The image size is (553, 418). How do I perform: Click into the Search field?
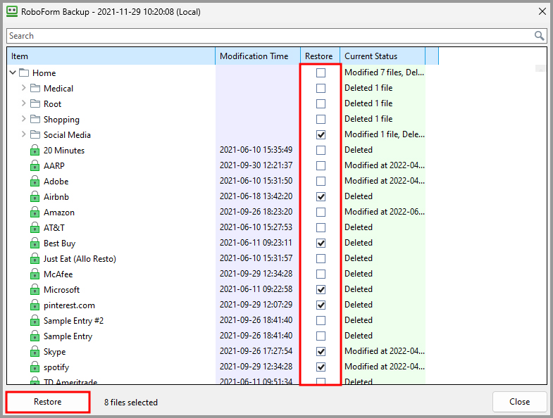tap(271, 36)
